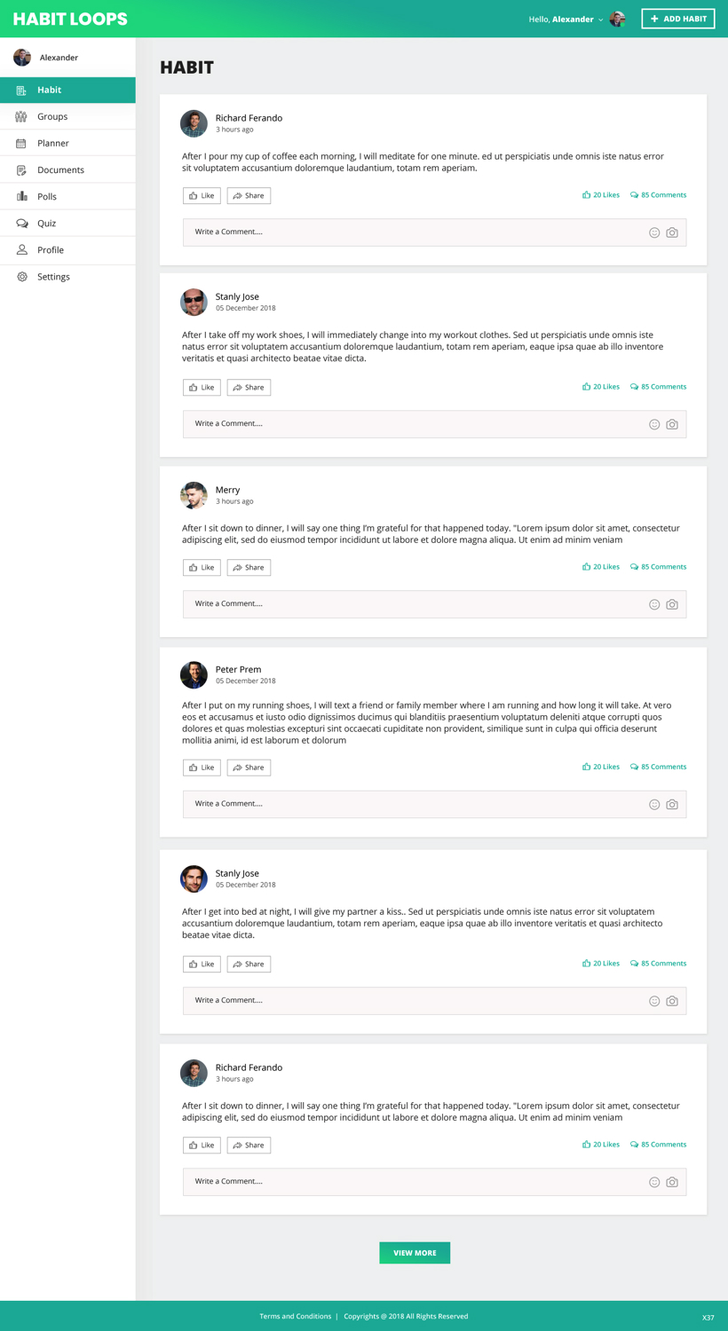The image size is (728, 1331).
Task: Open Documents from the sidebar menu
Action: pyautogui.click(x=60, y=169)
